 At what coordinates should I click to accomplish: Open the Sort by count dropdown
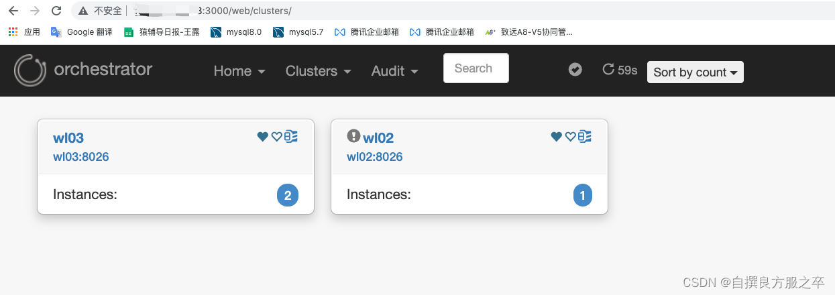tap(695, 72)
